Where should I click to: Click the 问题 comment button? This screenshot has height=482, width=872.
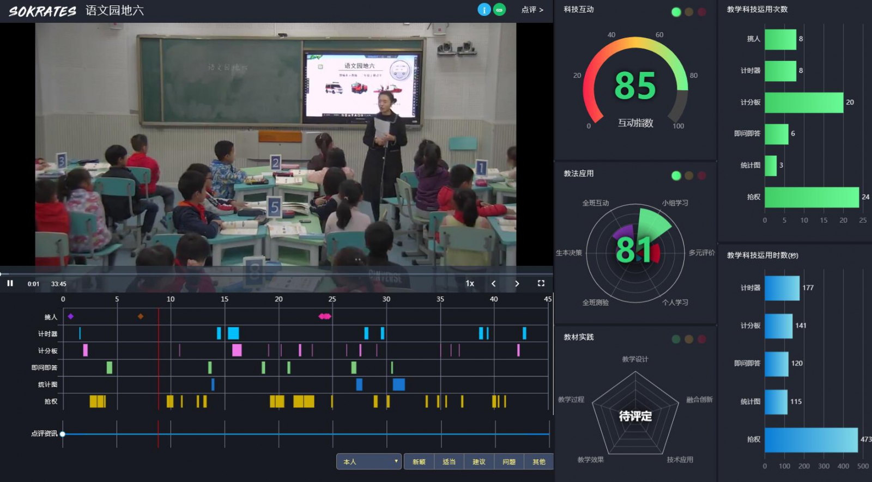tap(508, 461)
